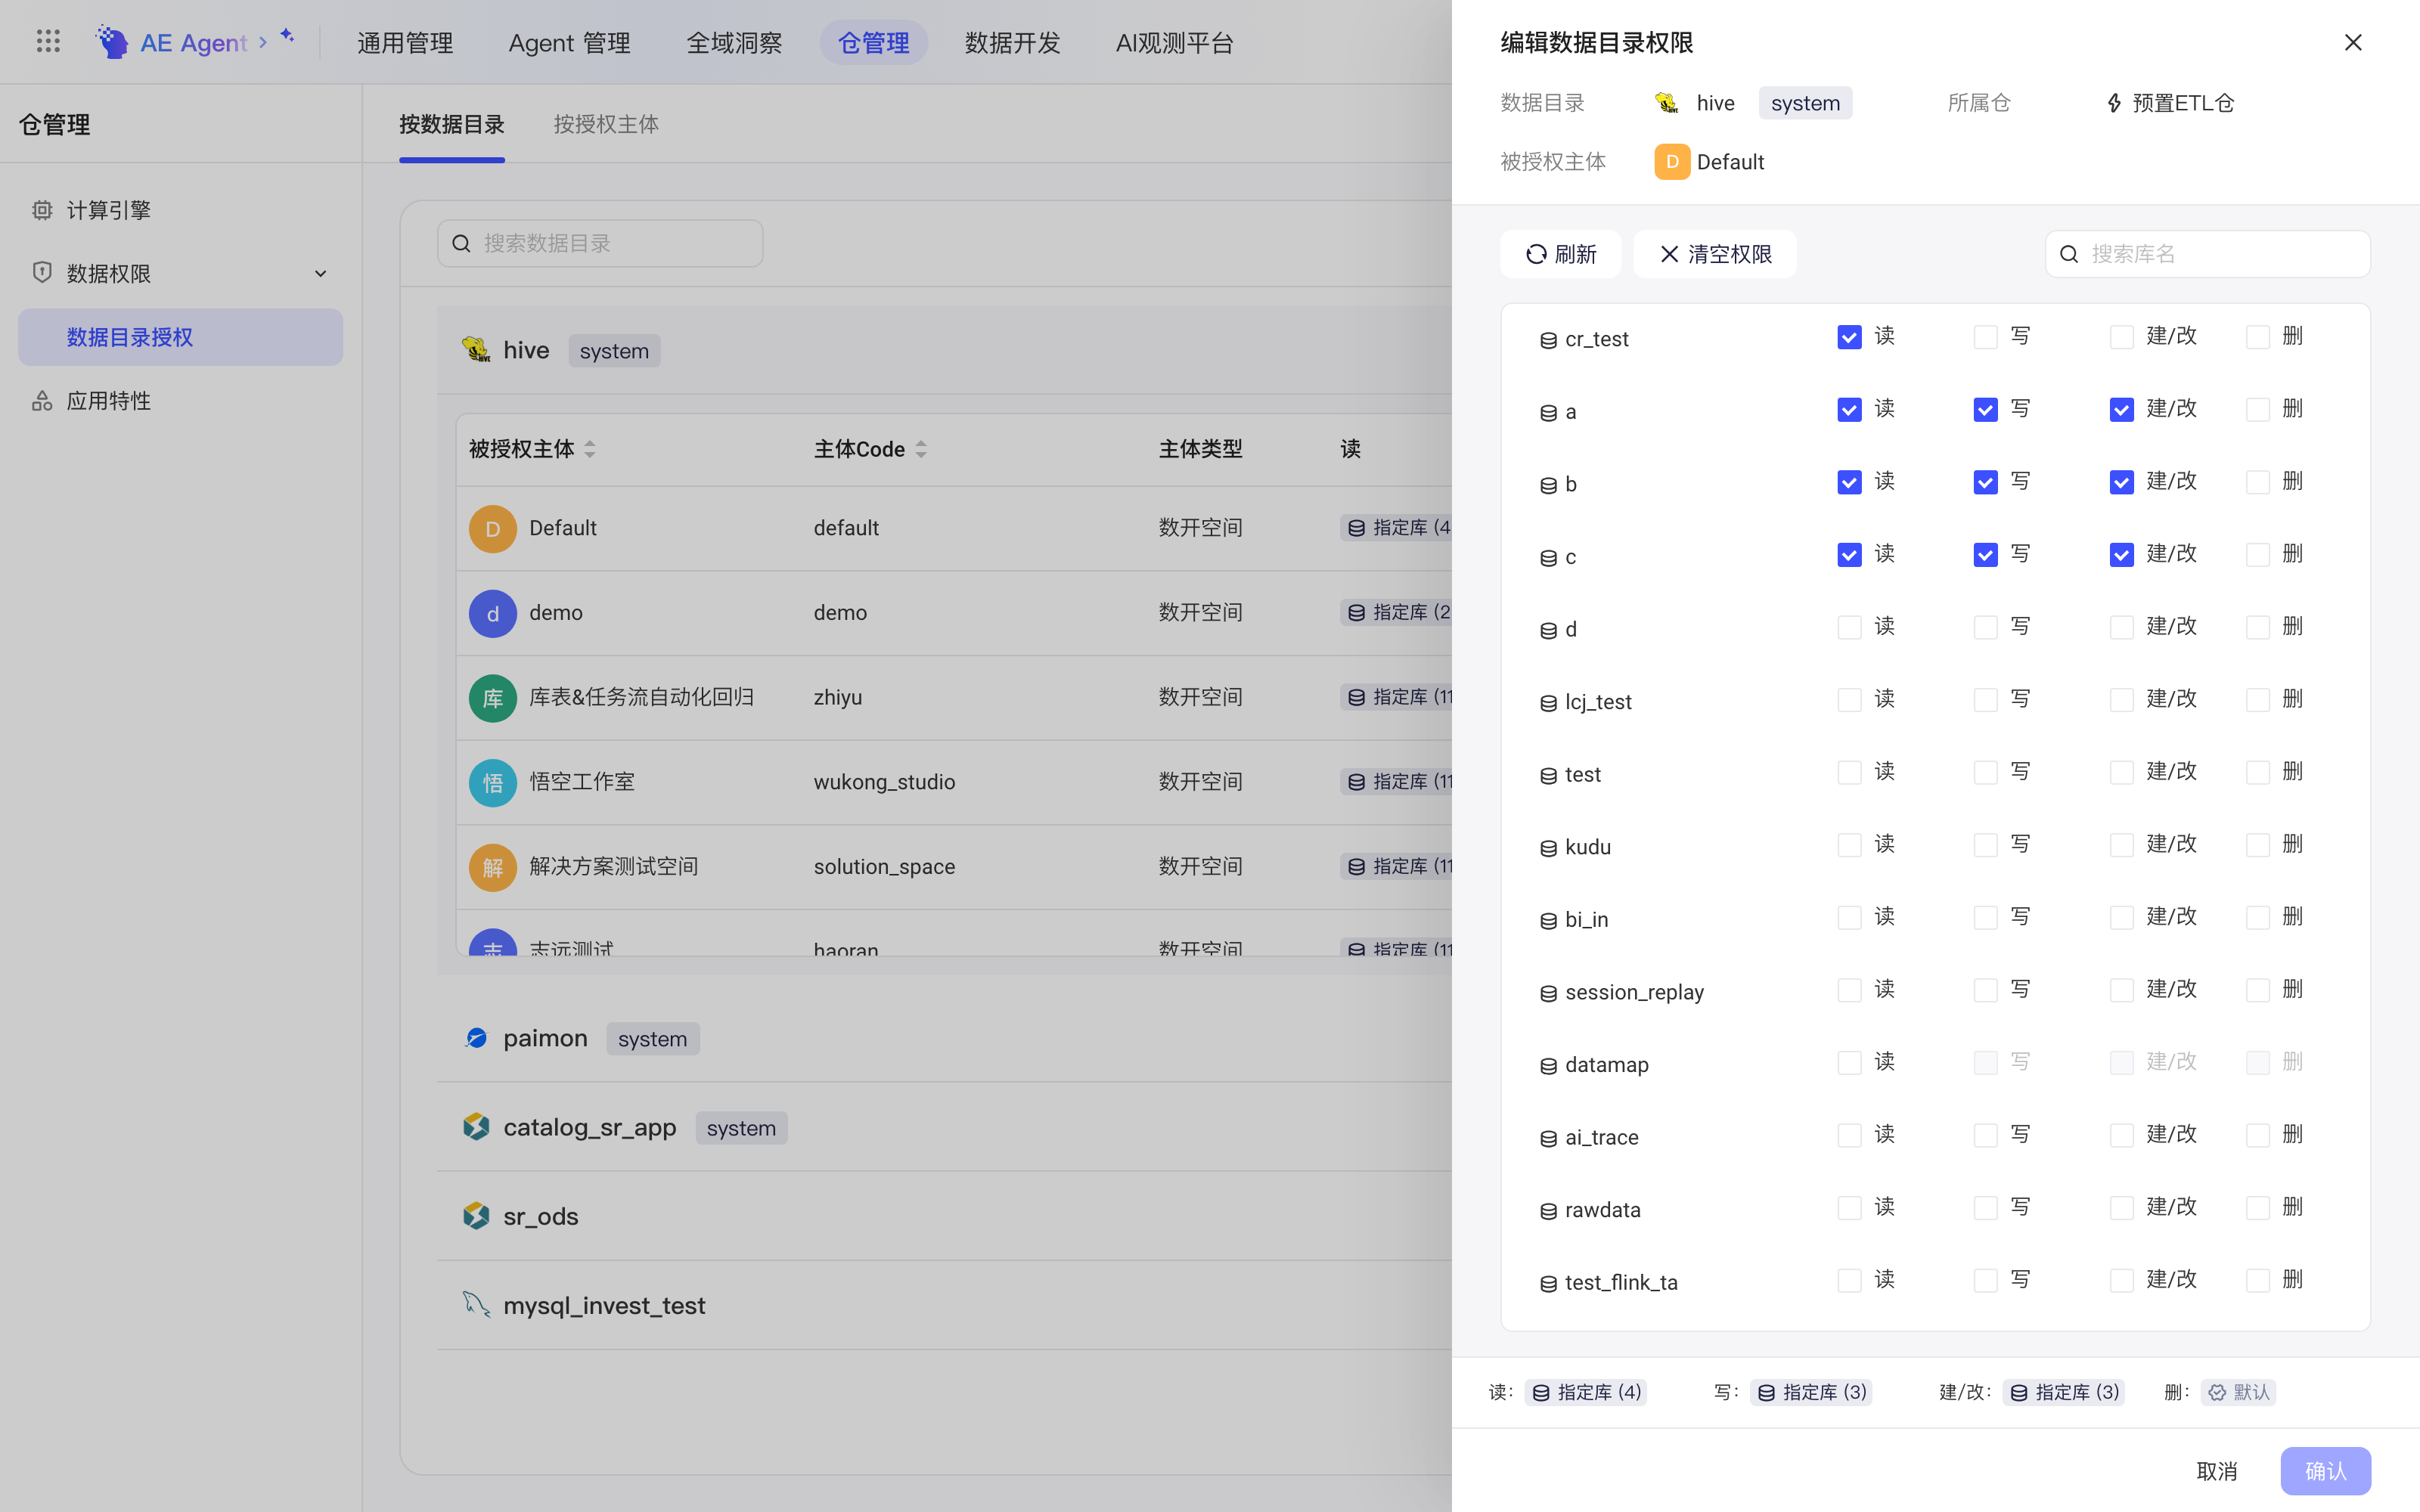Viewport: 2420px width, 1512px height.
Task: Click the 清空权限 button
Action: pyautogui.click(x=1715, y=254)
